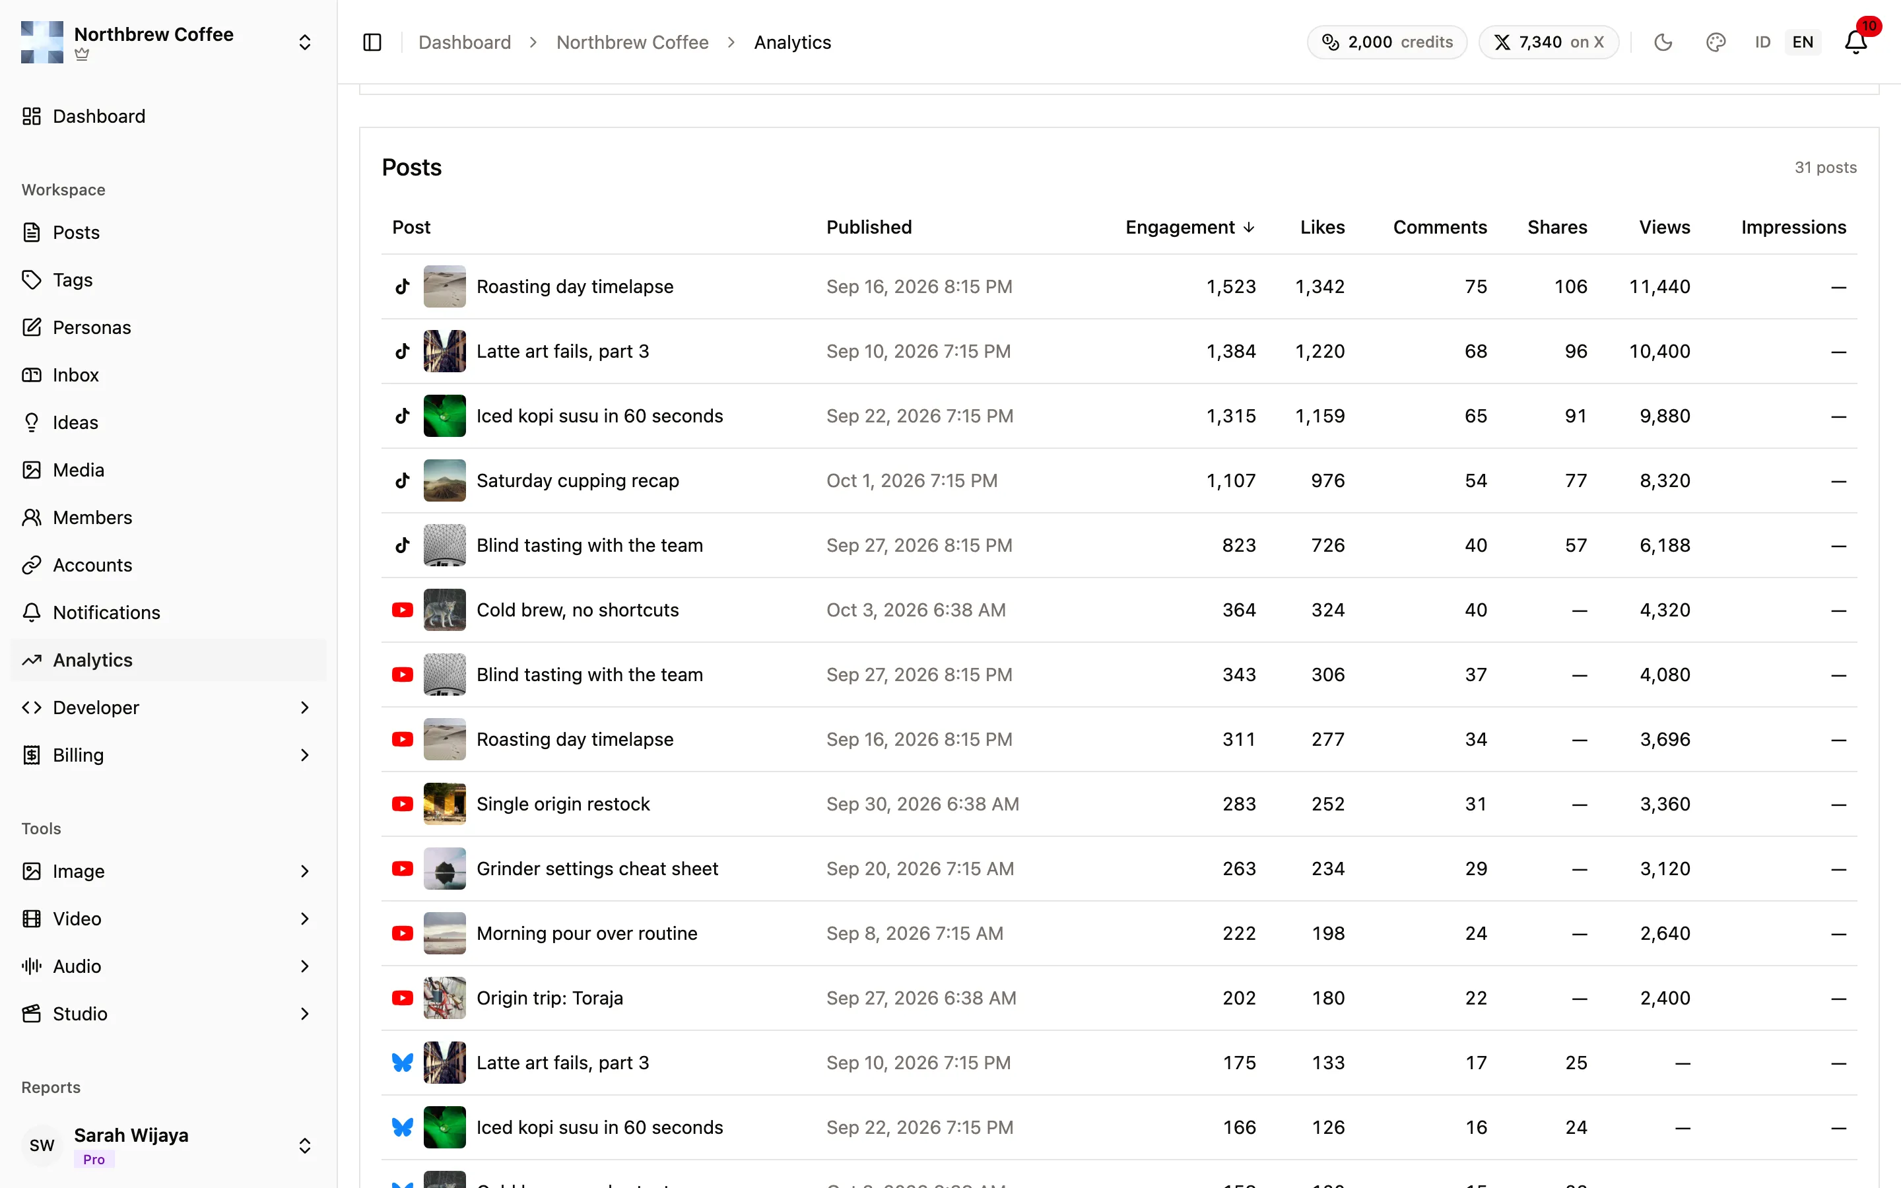Click the Analytics trend icon

tap(32, 660)
